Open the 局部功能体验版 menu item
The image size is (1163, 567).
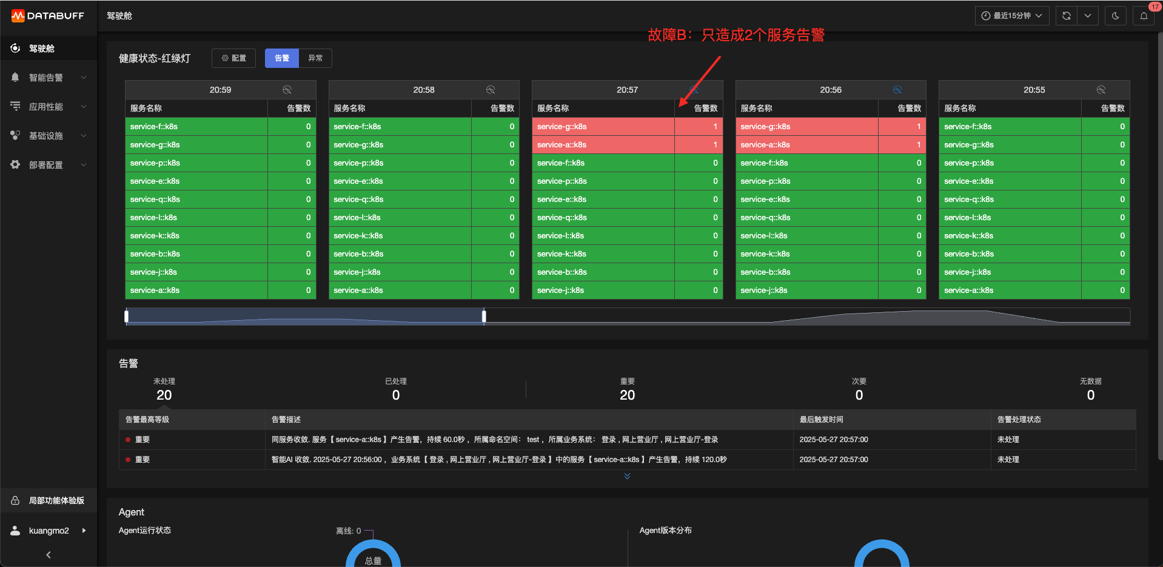click(x=49, y=500)
